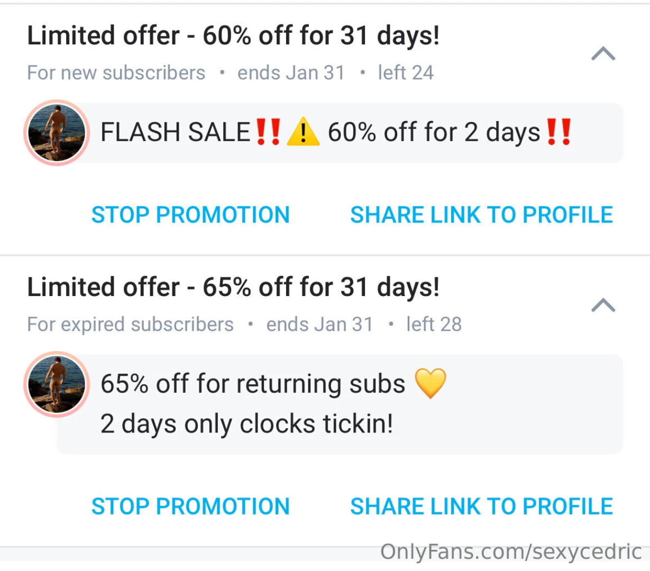Click the chevron beside the new subscribers promotion
Screen dimensions: 650x571
pyautogui.click(x=602, y=53)
